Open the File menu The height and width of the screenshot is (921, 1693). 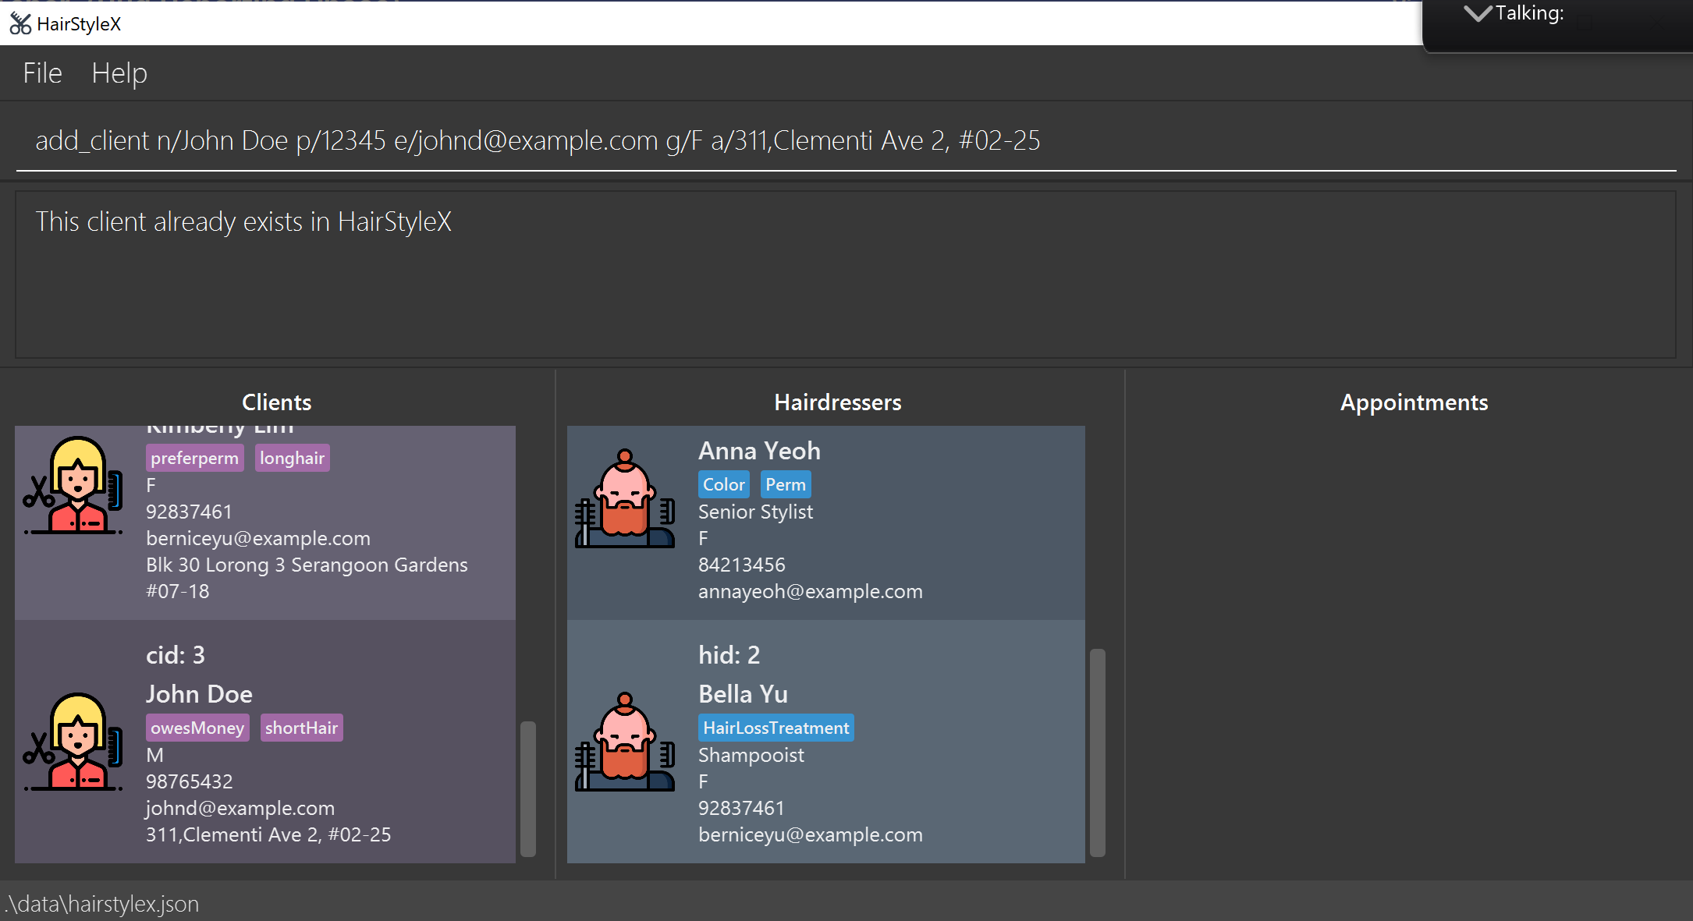click(x=41, y=73)
